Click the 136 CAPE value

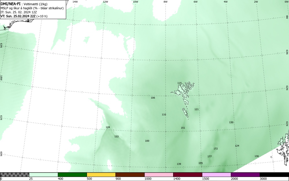pyautogui.click(x=257, y=156)
